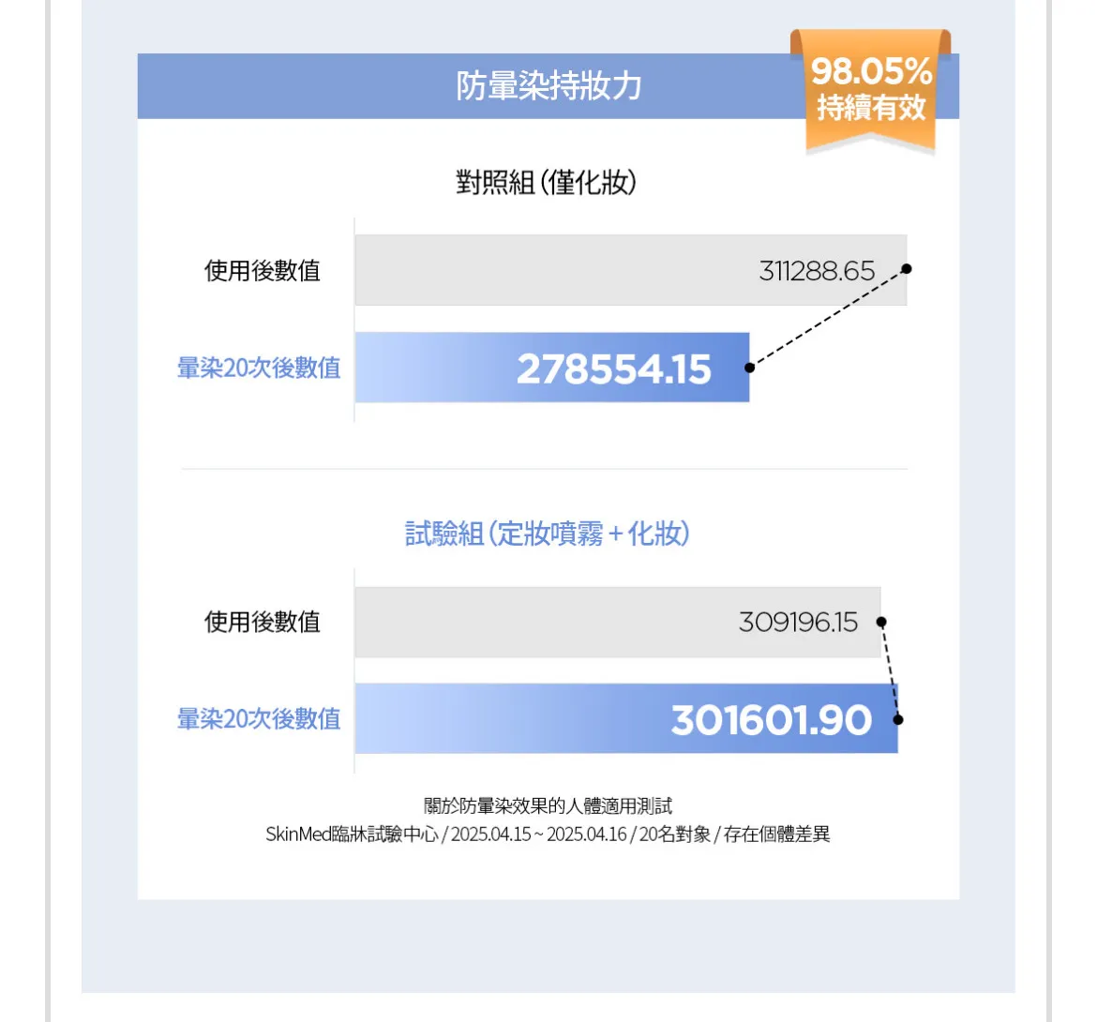Click the 關於防暈染效果的人體適用測試 footnote
This screenshot has height=1022, width=1097.
click(x=548, y=805)
